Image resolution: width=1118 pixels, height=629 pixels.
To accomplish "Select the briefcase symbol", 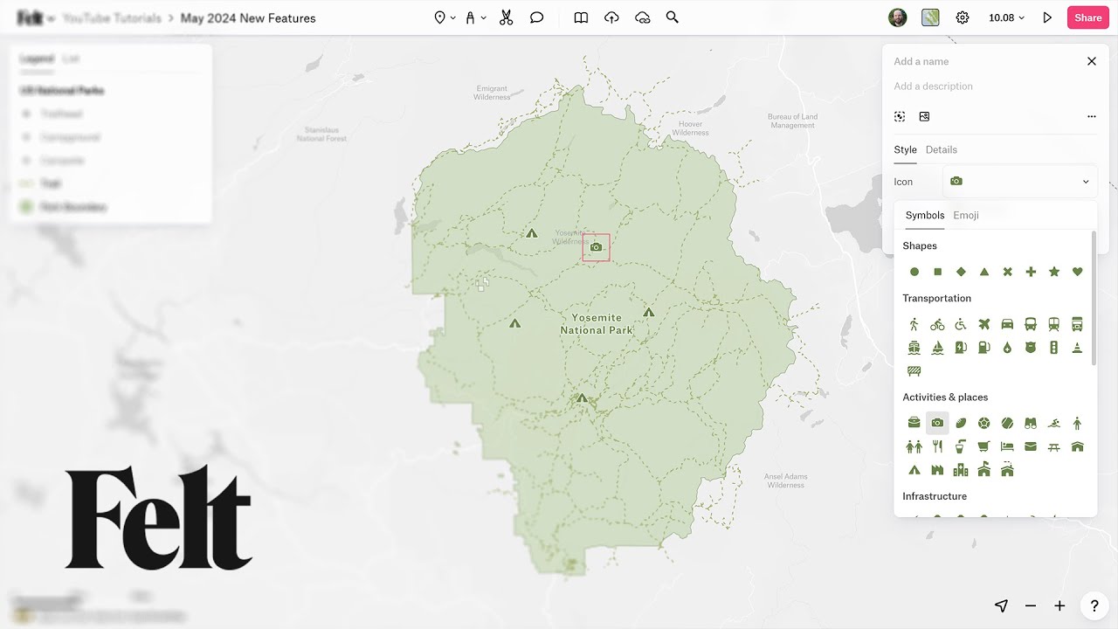I will coord(914,423).
